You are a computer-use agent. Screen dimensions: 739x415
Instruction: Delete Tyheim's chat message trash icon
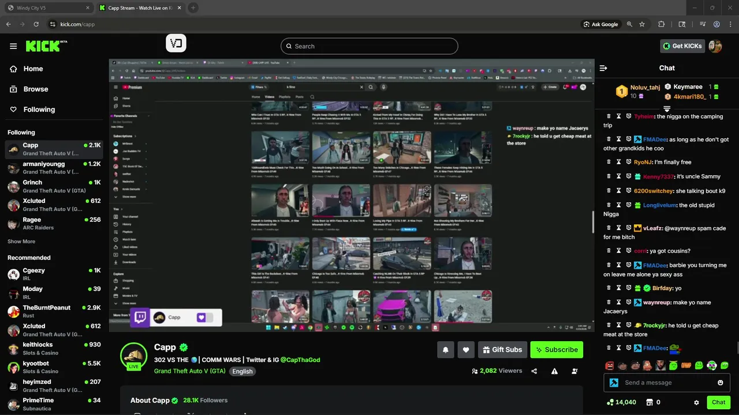pos(608,116)
